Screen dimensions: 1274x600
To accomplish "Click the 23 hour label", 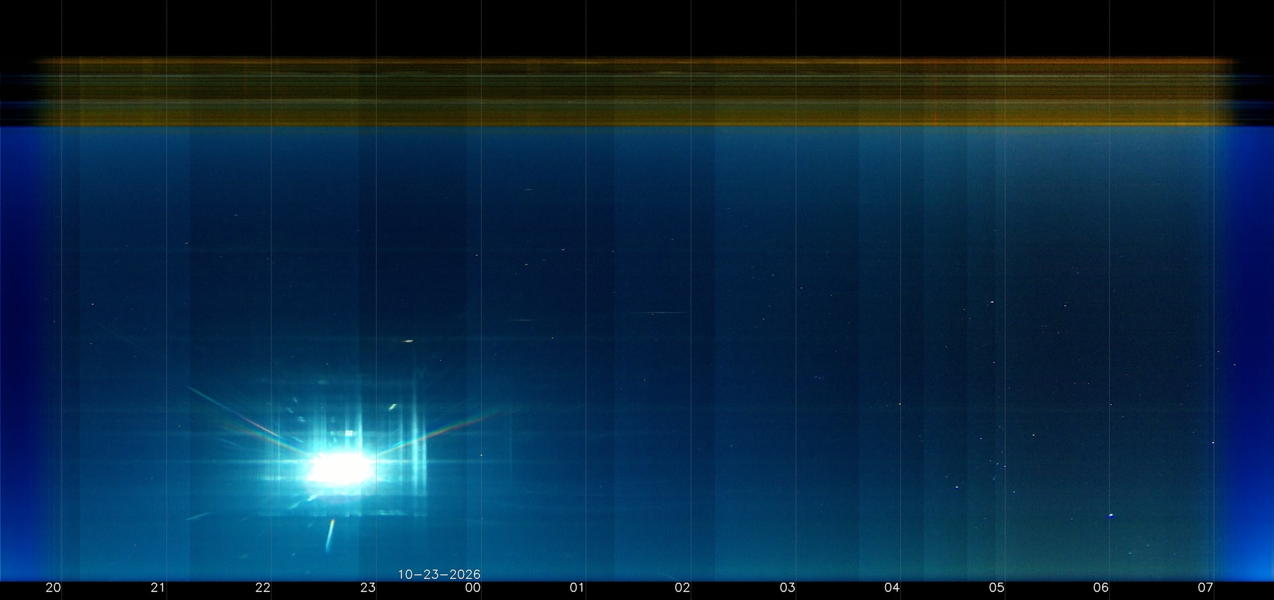I will [x=368, y=587].
